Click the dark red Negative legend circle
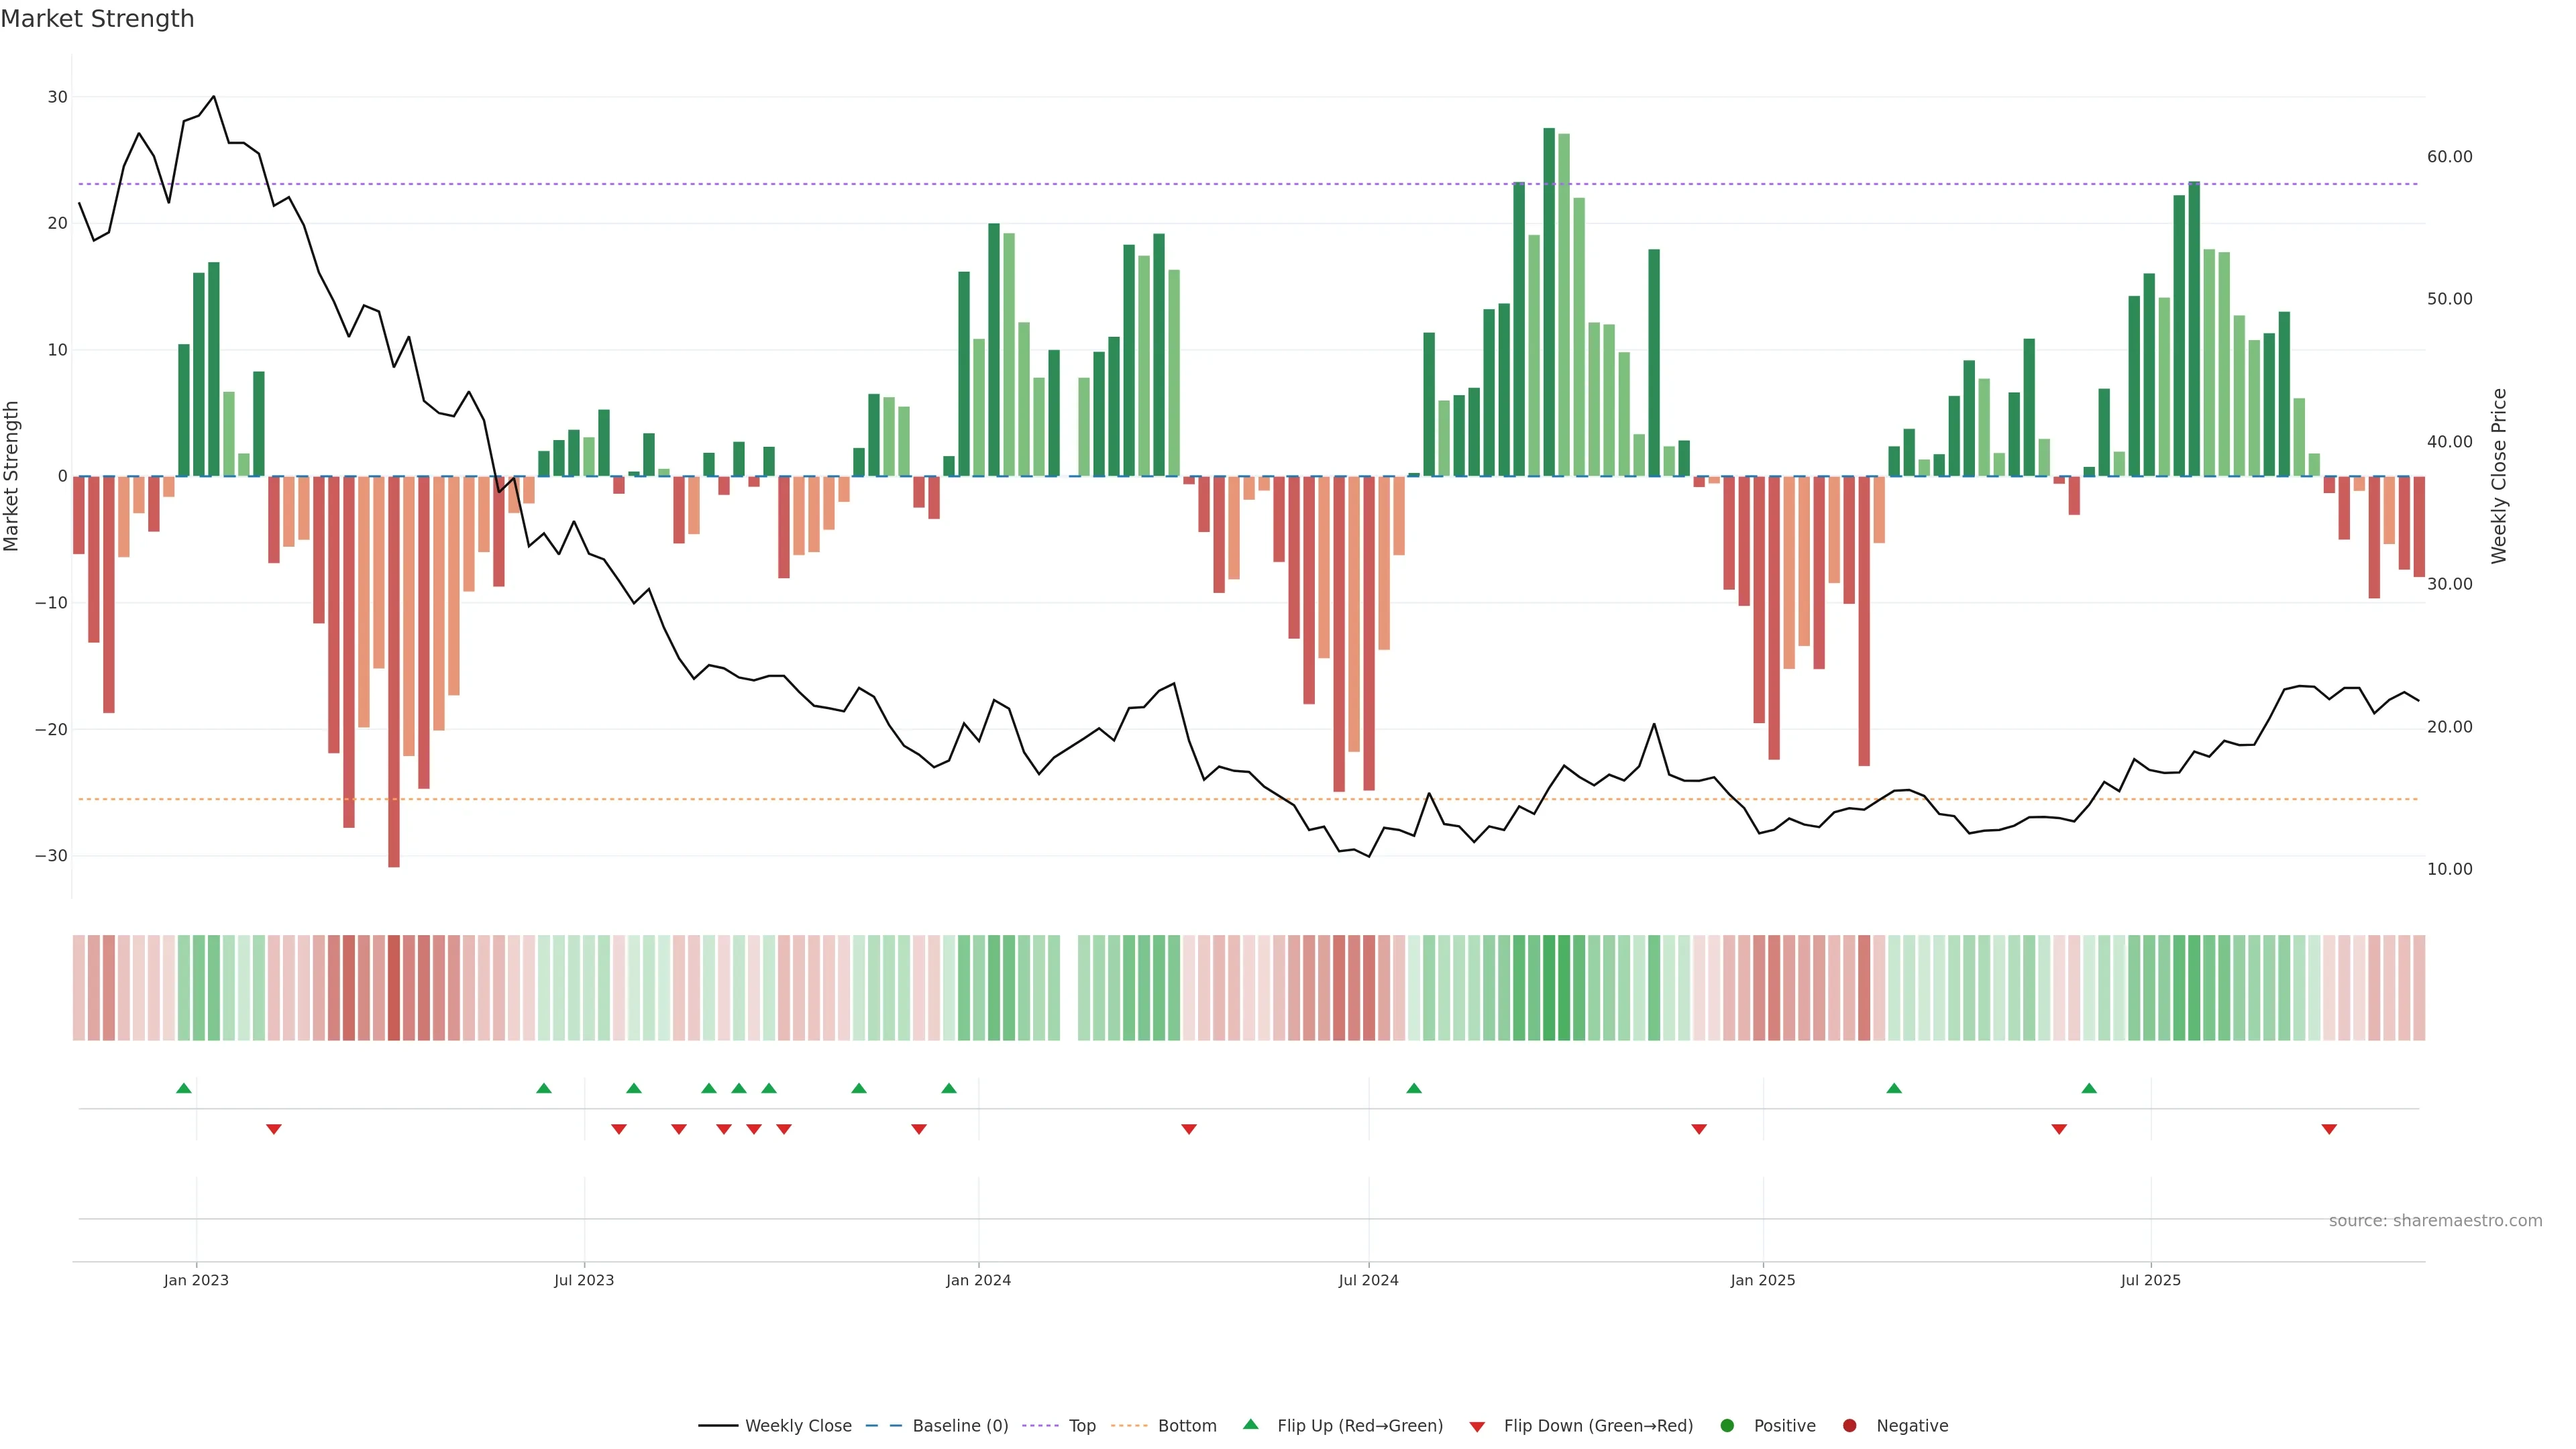The width and height of the screenshot is (2576, 1449). pos(1849,1426)
